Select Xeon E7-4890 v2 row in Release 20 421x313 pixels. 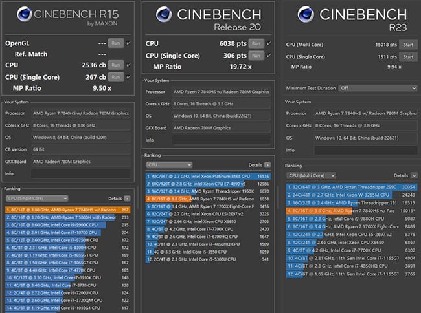point(208,184)
